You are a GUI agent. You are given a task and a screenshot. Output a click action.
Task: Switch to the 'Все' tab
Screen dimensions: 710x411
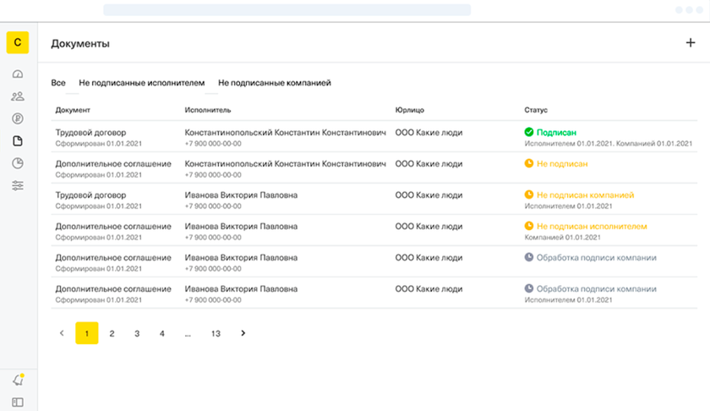tap(58, 83)
